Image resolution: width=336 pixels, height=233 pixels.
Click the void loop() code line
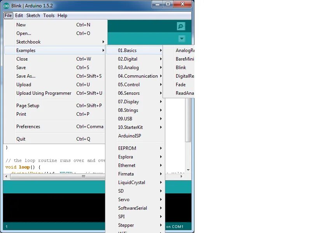click(23, 167)
